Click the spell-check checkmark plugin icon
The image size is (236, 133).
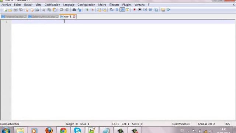168,10
